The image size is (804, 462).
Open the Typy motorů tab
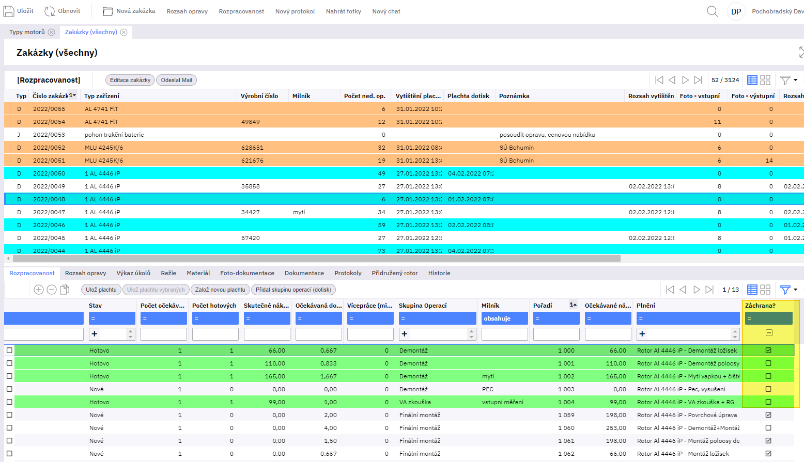(x=27, y=32)
